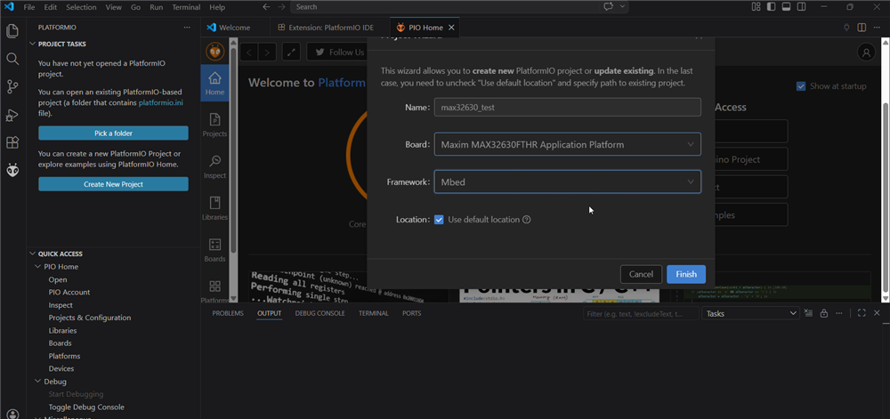
Task: Maximize the bottom panel size
Action: pyautogui.click(x=862, y=313)
